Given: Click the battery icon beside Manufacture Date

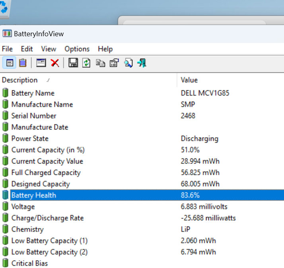Looking at the screenshot, I should (x=6, y=127).
